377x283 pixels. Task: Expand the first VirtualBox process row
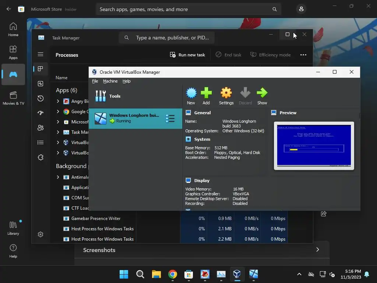(58, 143)
